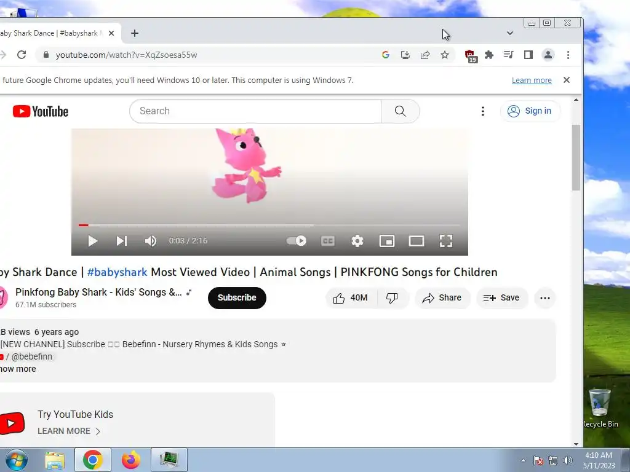Open Firefox from taskbar
The height and width of the screenshot is (472, 630).
(x=131, y=460)
